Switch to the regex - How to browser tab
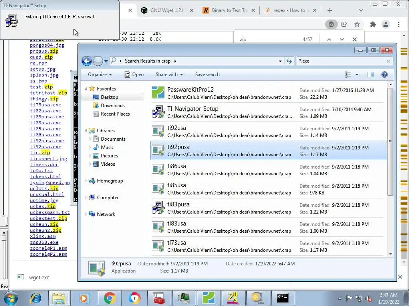 tap(290, 10)
